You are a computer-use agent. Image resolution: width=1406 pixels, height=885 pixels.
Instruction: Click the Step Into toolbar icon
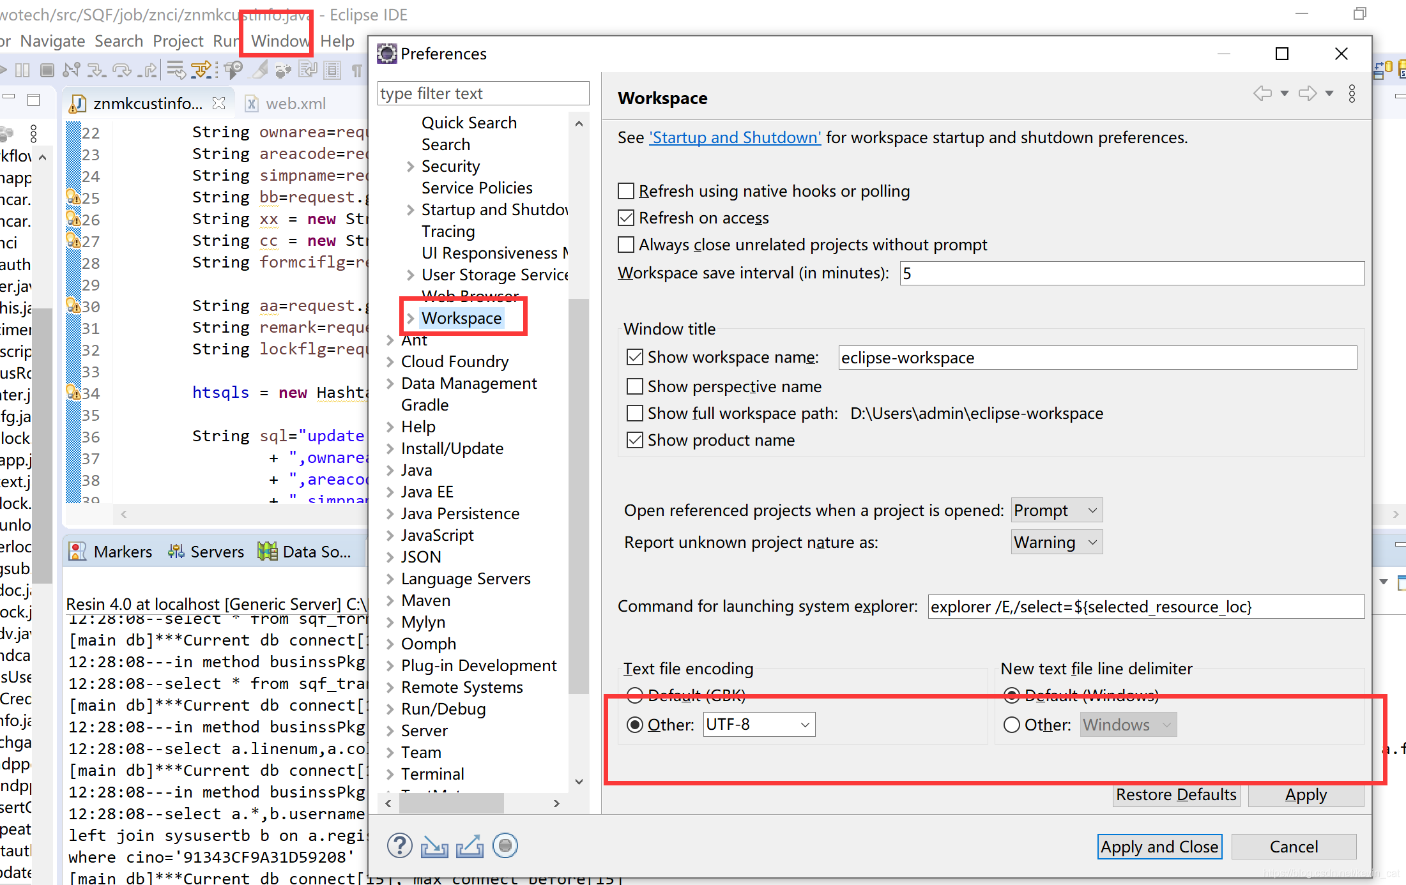tap(96, 70)
